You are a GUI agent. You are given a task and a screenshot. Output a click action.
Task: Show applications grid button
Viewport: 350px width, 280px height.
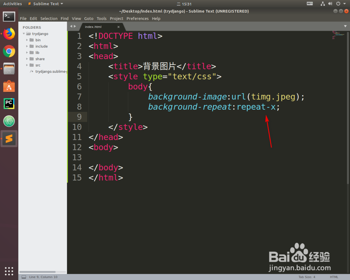pyautogui.click(x=9, y=271)
